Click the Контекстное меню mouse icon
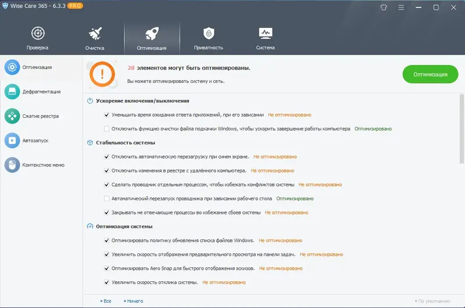Image resolution: width=465 pixels, height=308 pixels. [x=12, y=165]
